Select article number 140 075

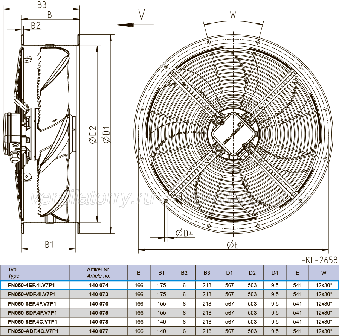pyautogui.click(x=99, y=313)
